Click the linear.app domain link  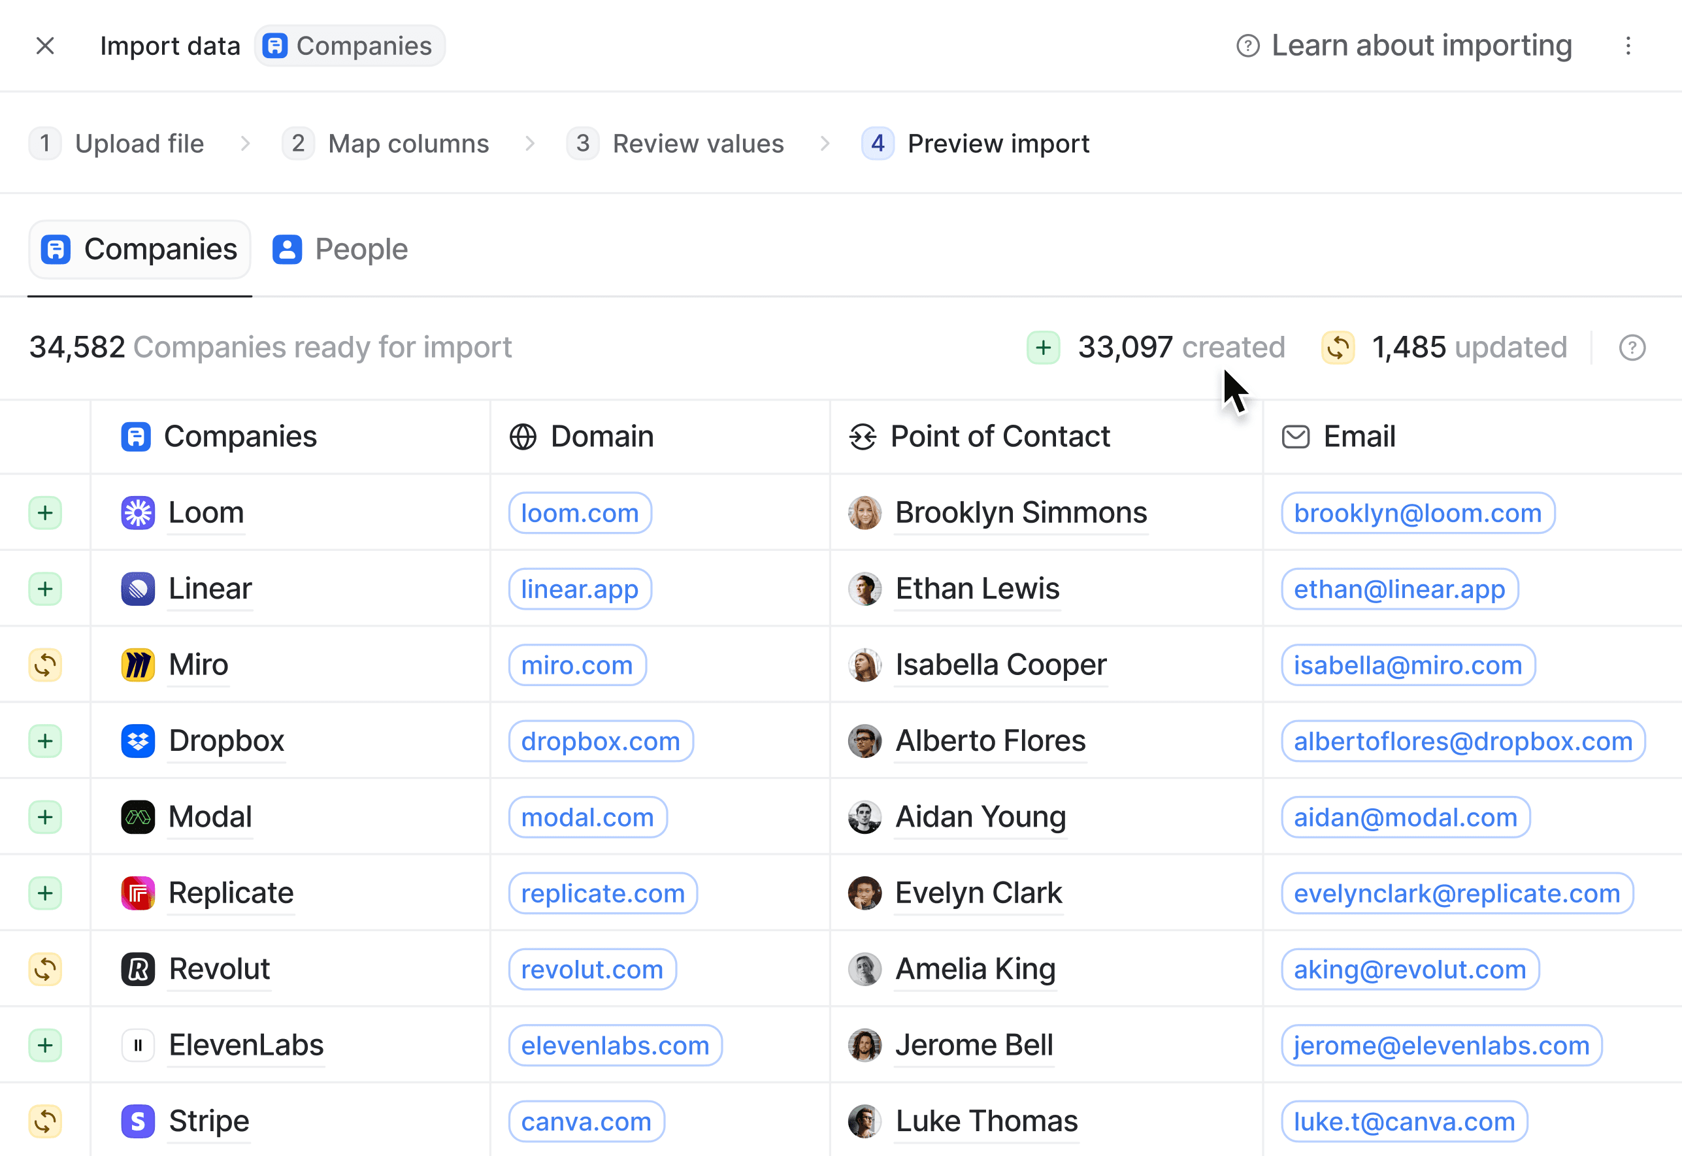579,589
